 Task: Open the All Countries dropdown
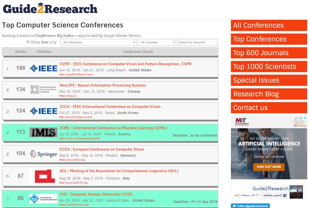tap(157, 42)
